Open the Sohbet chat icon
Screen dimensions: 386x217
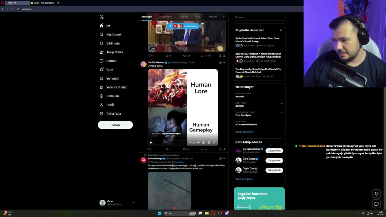[102, 61]
